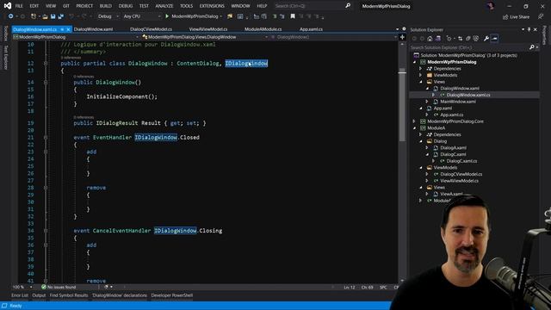
Task: Click the Navigate Backward arrow icon
Action: click(11, 16)
